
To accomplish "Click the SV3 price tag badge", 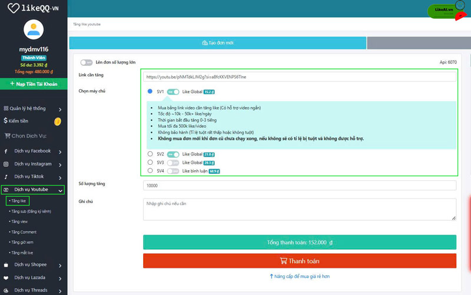I will [209, 163].
